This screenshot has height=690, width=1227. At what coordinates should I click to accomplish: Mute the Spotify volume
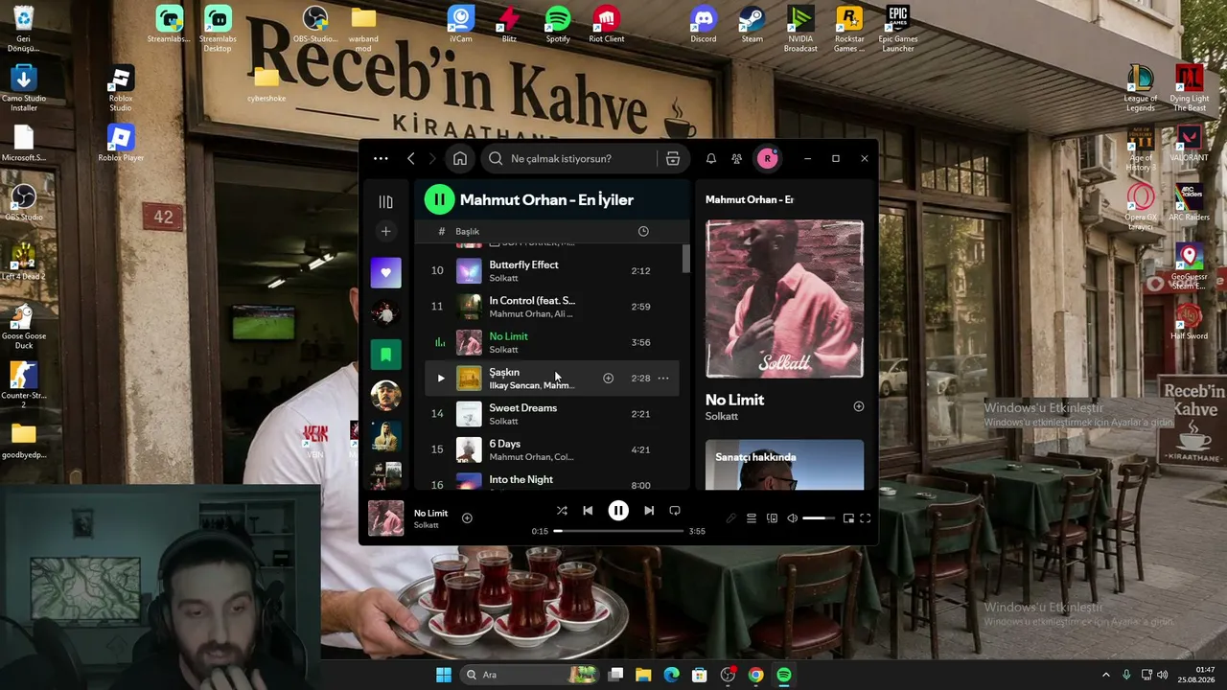(792, 518)
